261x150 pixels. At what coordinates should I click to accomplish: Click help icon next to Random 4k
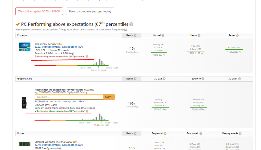pos(201,133)
